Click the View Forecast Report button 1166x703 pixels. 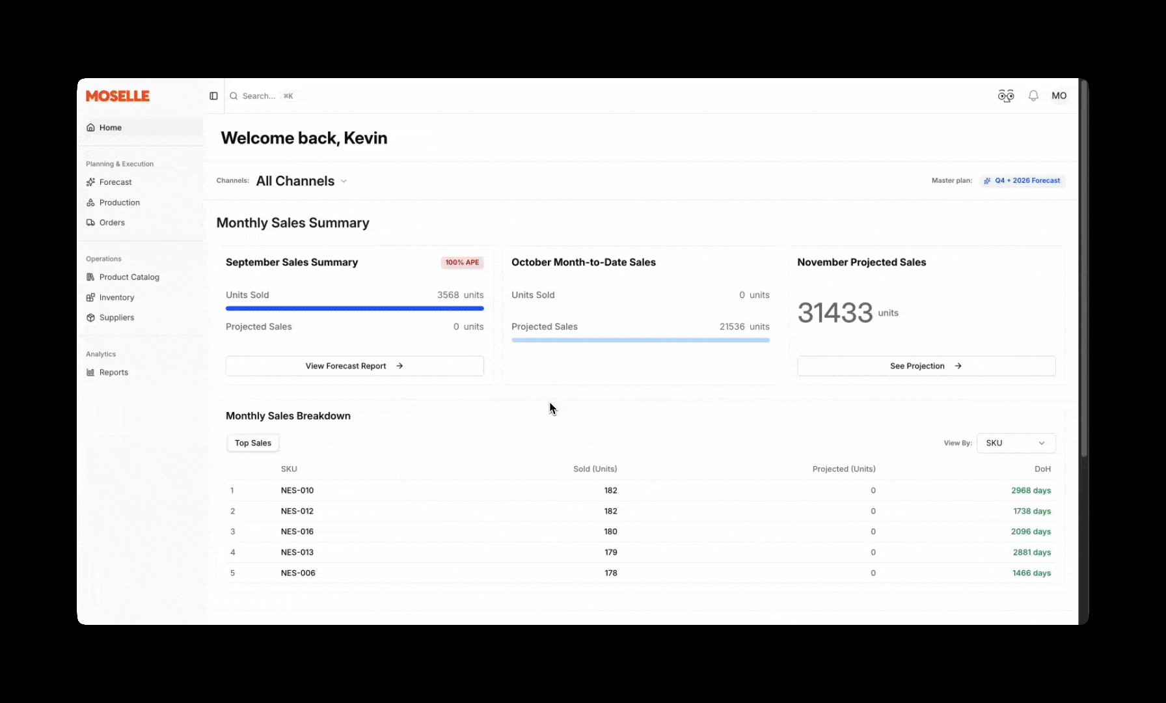coord(354,366)
